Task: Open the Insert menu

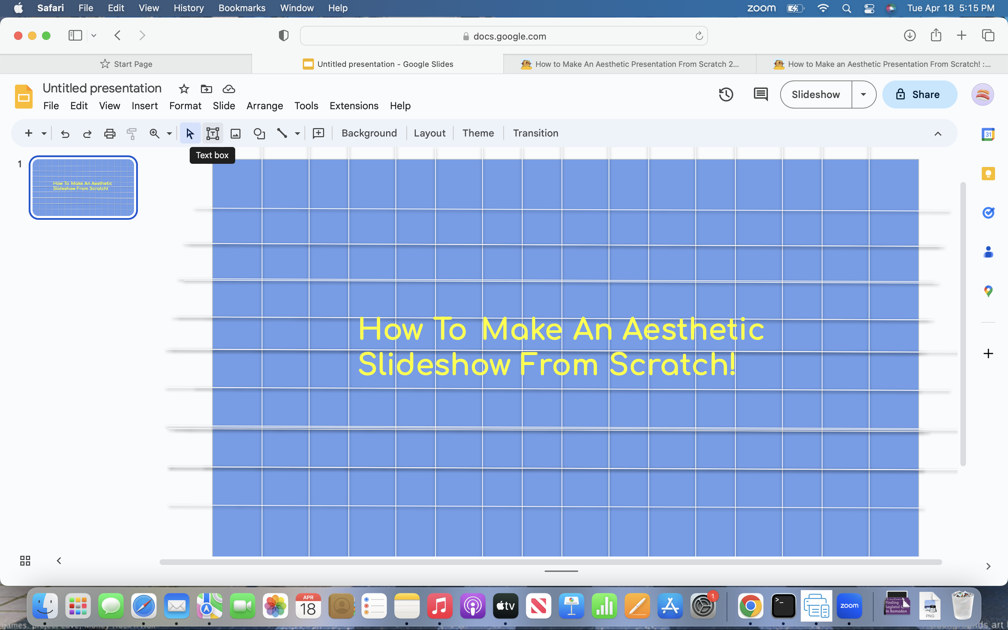Action: [x=144, y=105]
